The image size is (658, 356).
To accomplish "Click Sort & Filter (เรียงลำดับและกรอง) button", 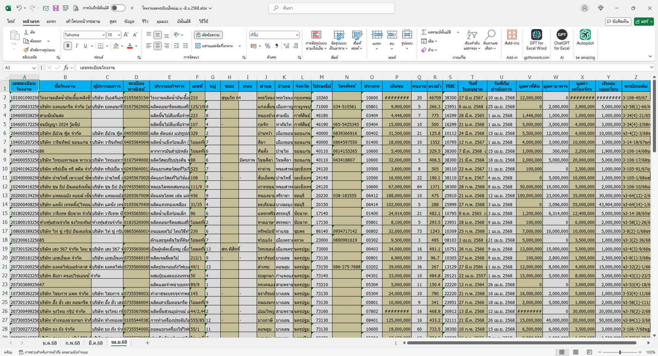I will 471,40.
